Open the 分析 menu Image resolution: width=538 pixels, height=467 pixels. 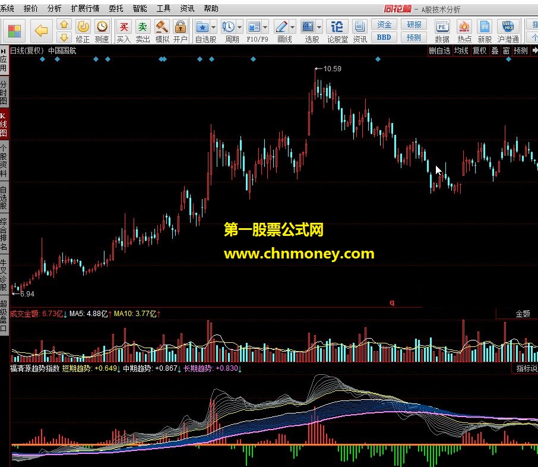pyautogui.click(x=54, y=8)
